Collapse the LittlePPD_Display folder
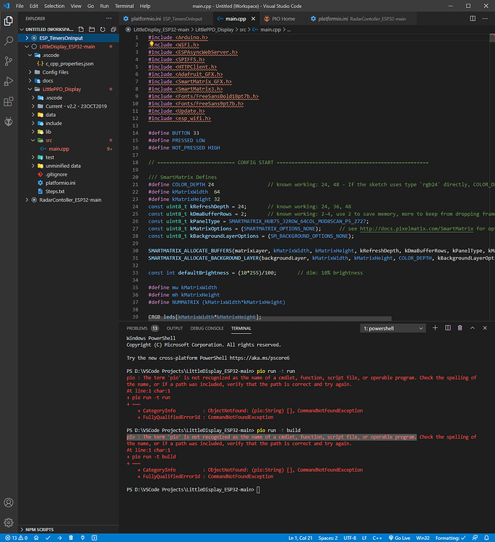 tap(61, 89)
